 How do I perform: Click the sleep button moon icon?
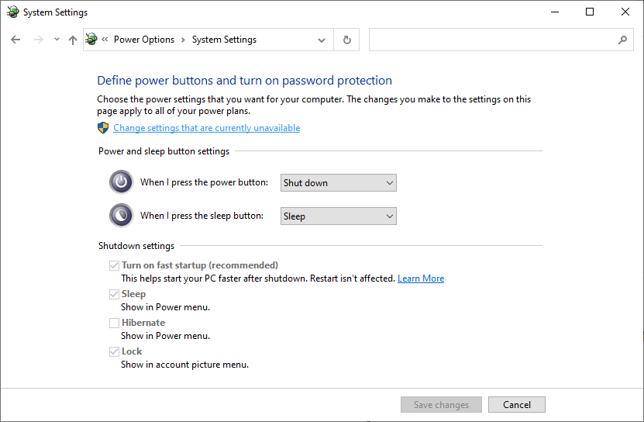[x=121, y=216]
